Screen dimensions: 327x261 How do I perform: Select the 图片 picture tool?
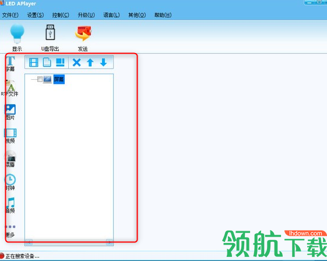[x=10, y=112]
